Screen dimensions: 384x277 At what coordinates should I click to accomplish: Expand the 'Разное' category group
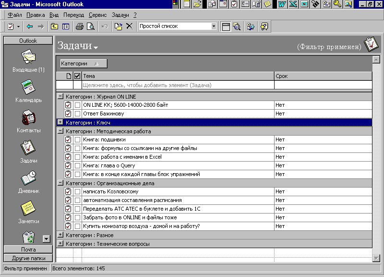pyautogui.click(x=60, y=235)
